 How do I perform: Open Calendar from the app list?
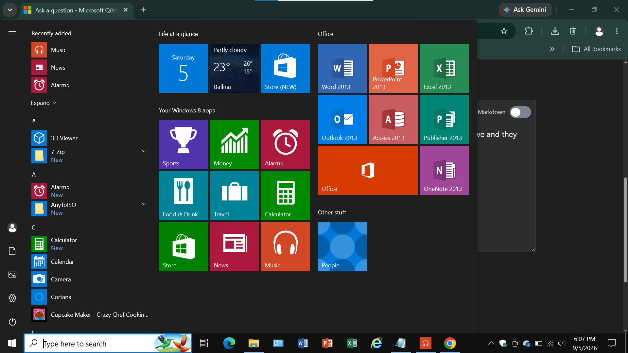point(90,261)
